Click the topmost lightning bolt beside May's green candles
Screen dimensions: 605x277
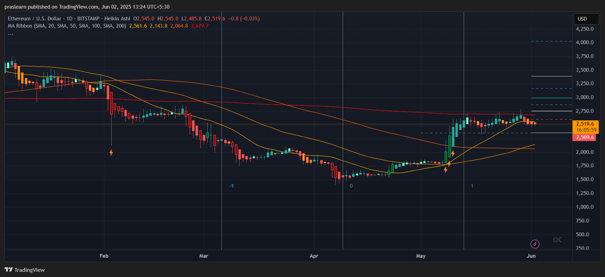pos(453,154)
